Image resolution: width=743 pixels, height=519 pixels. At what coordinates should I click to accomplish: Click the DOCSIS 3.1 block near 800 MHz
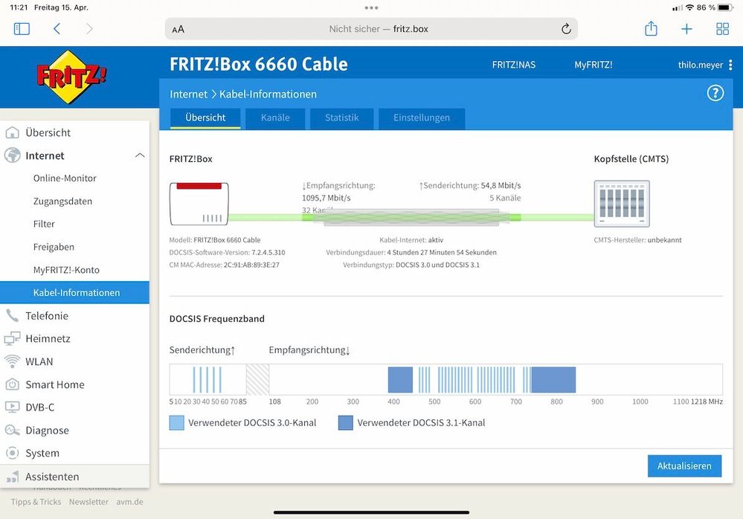coord(553,380)
